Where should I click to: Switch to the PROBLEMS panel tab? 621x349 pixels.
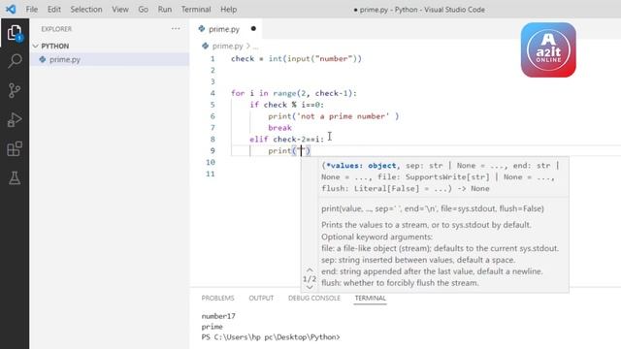tap(217, 298)
